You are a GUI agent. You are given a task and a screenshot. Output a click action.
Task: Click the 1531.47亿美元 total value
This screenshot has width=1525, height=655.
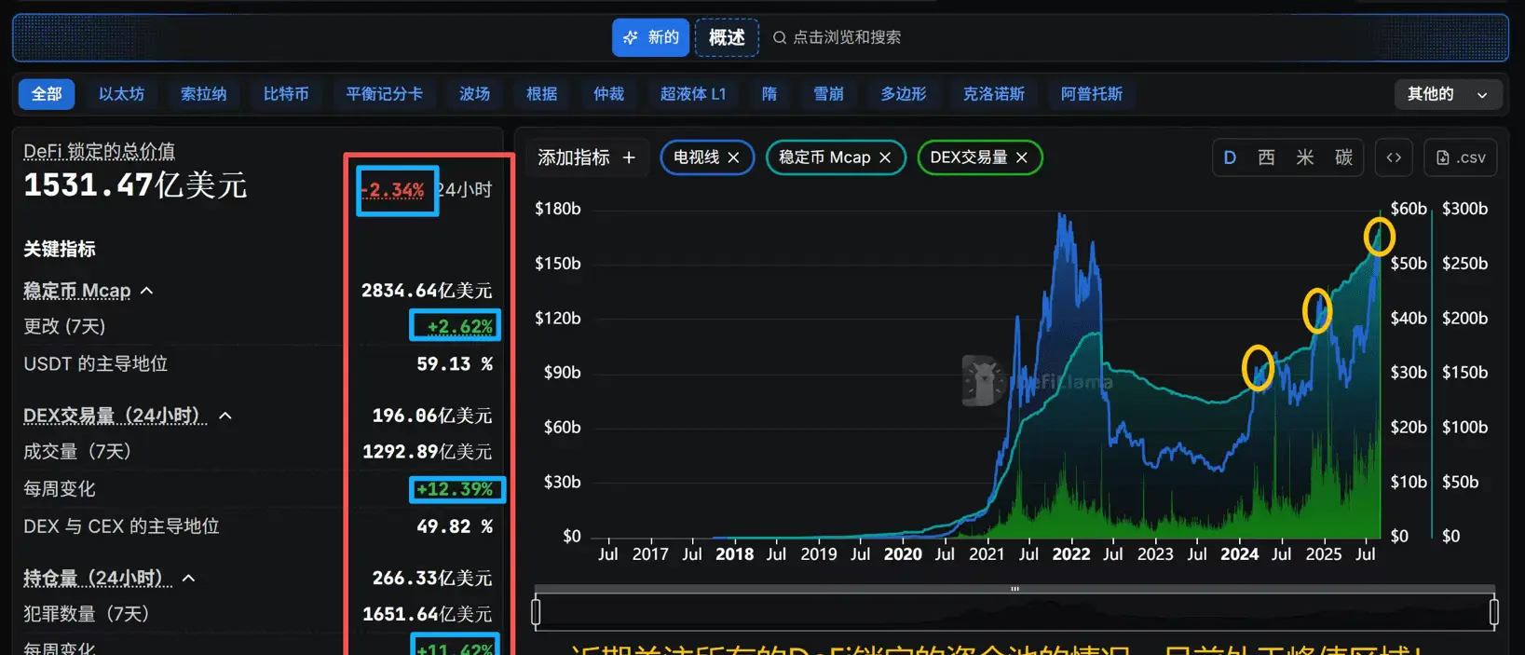point(135,184)
